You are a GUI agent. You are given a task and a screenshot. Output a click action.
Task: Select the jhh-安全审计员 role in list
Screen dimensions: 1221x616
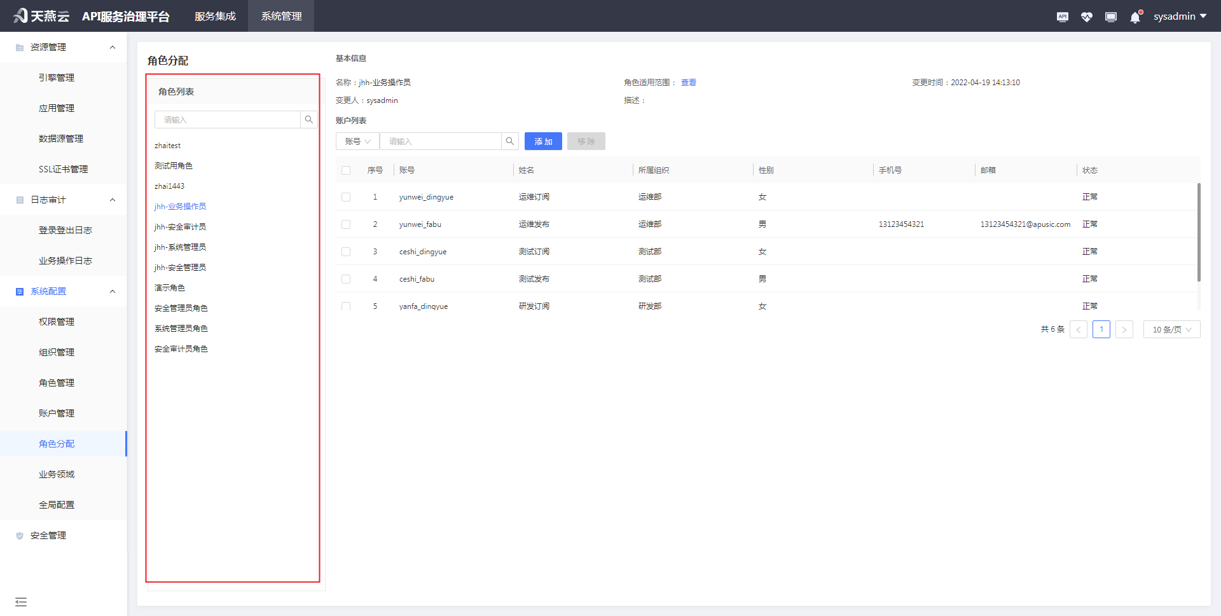tap(180, 227)
